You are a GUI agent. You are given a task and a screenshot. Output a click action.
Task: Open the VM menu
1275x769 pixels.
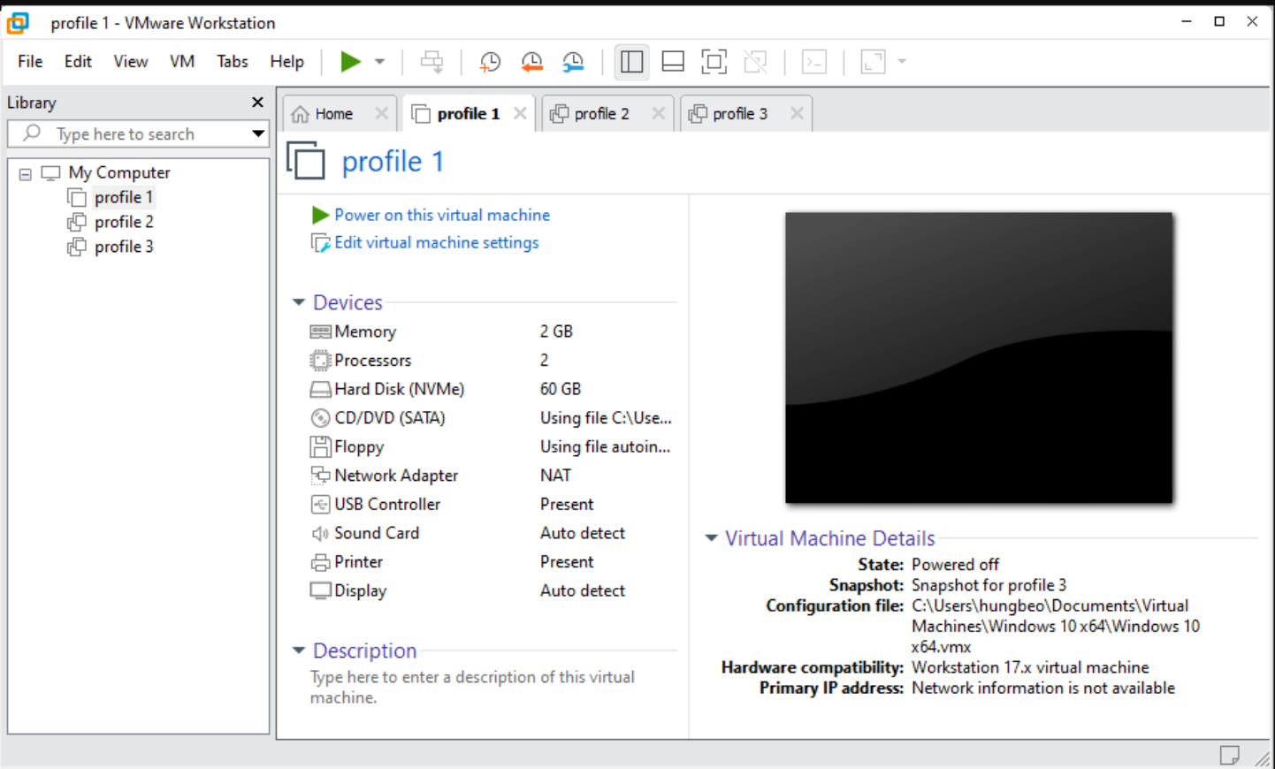[x=182, y=61]
